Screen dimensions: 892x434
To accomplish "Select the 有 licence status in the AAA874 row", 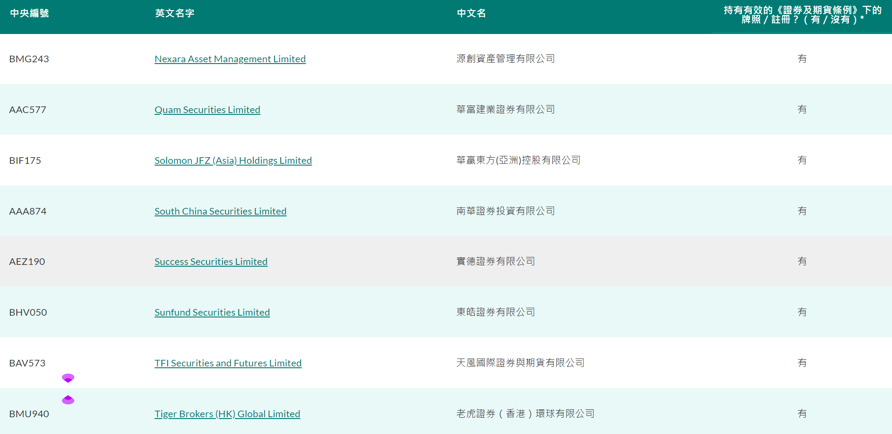I will point(802,211).
